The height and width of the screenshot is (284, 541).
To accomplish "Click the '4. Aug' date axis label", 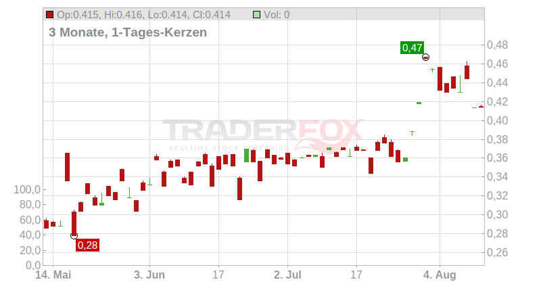I will point(440,275).
